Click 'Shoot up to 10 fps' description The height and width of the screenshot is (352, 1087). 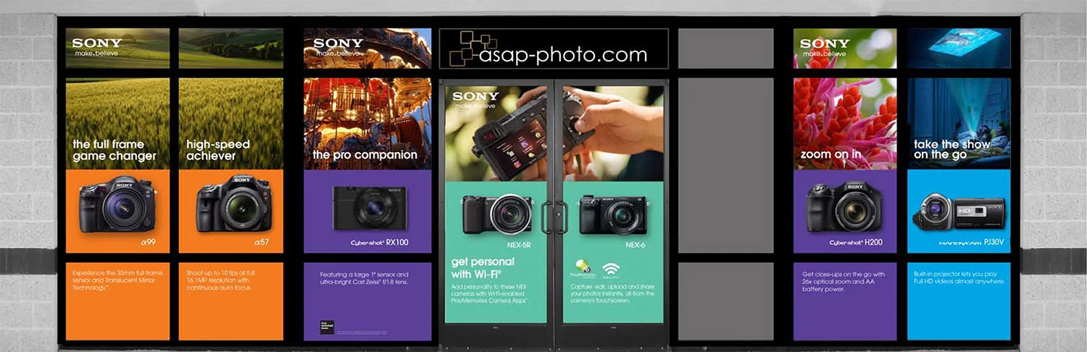pyautogui.click(x=220, y=280)
